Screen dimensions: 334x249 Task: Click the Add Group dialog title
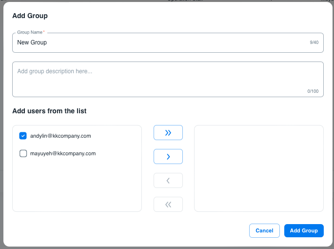tap(30, 16)
